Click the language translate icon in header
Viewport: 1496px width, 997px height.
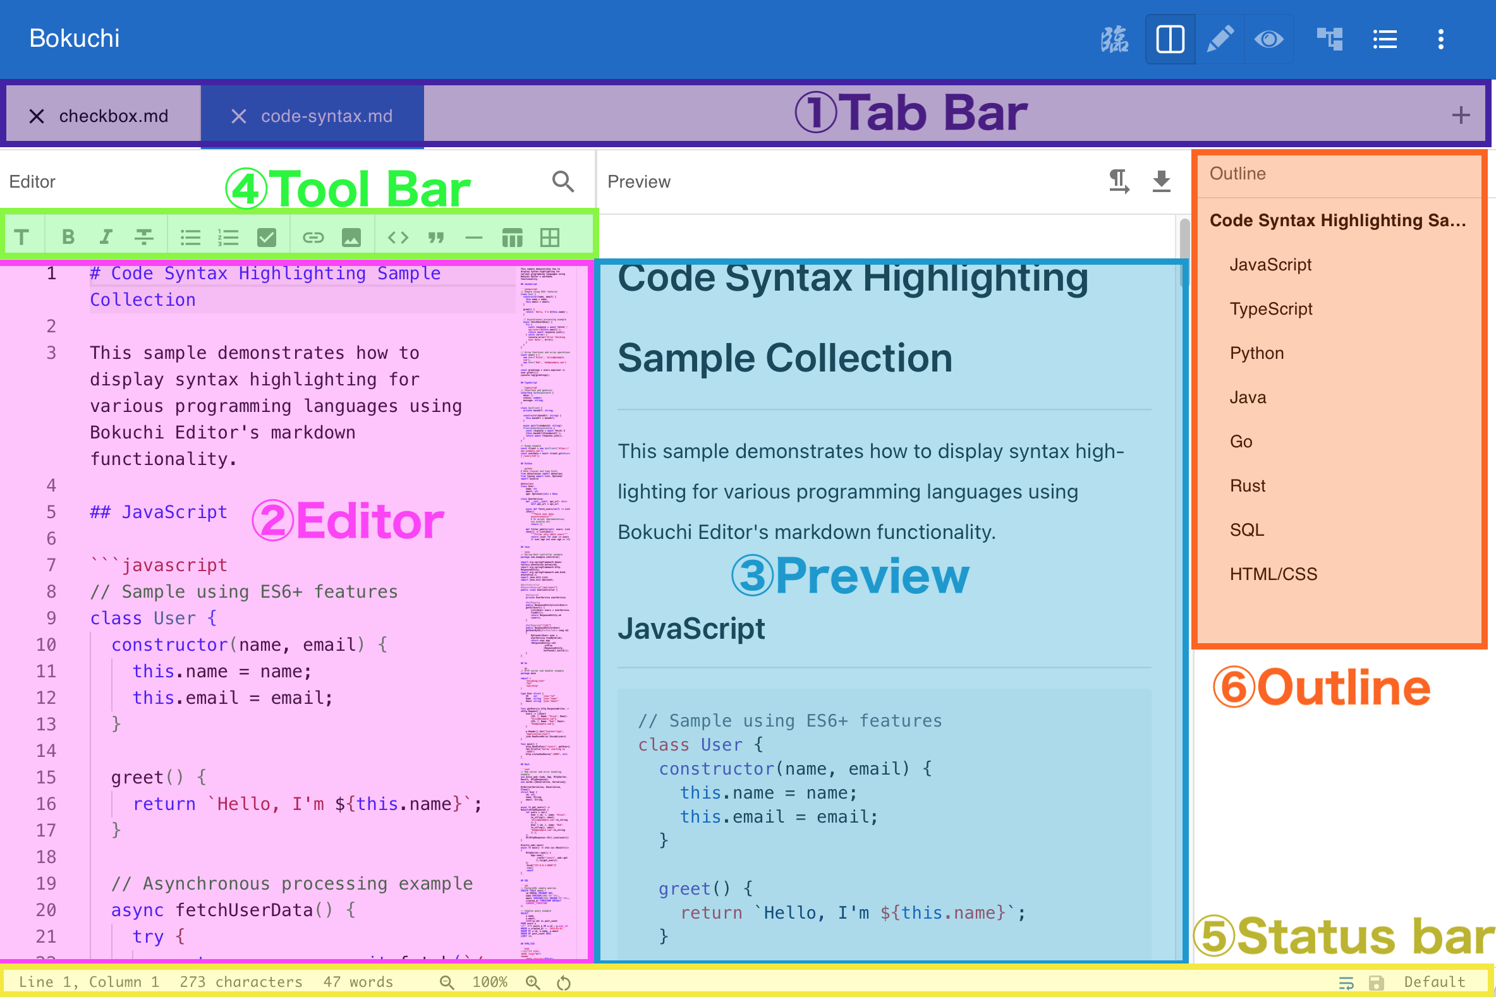tap(1114, 39)
